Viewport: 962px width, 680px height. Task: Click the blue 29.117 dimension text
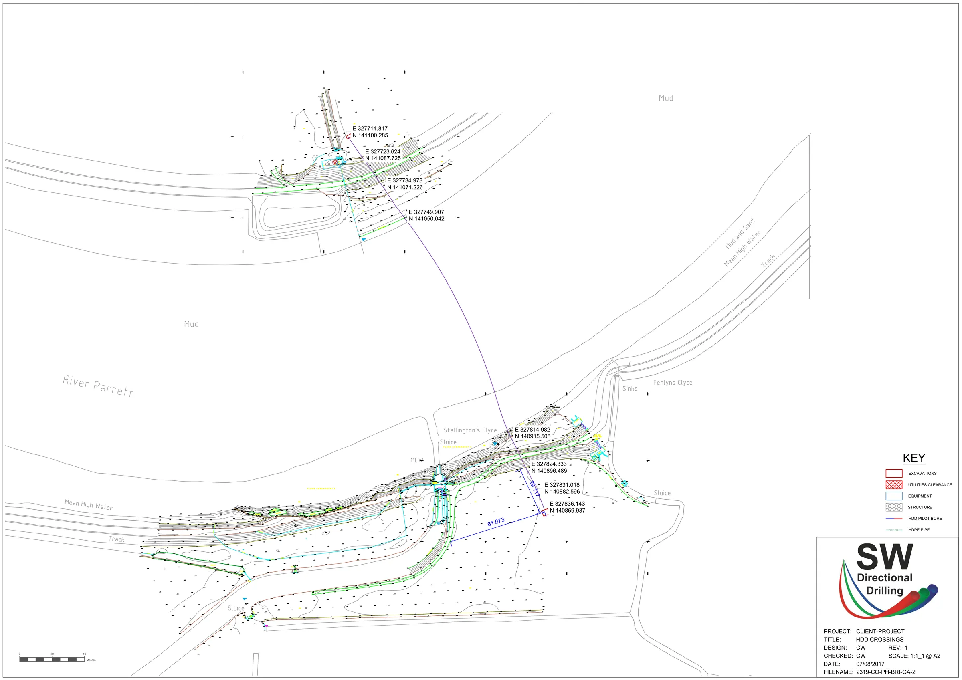tap(534, 489)
